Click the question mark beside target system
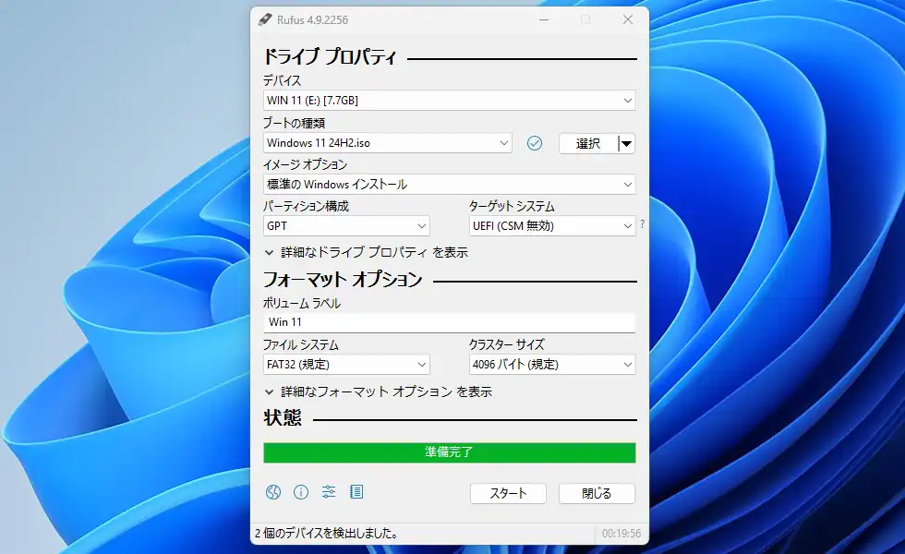The width and height of the screenshot is (905, 554). pos(643,223)
